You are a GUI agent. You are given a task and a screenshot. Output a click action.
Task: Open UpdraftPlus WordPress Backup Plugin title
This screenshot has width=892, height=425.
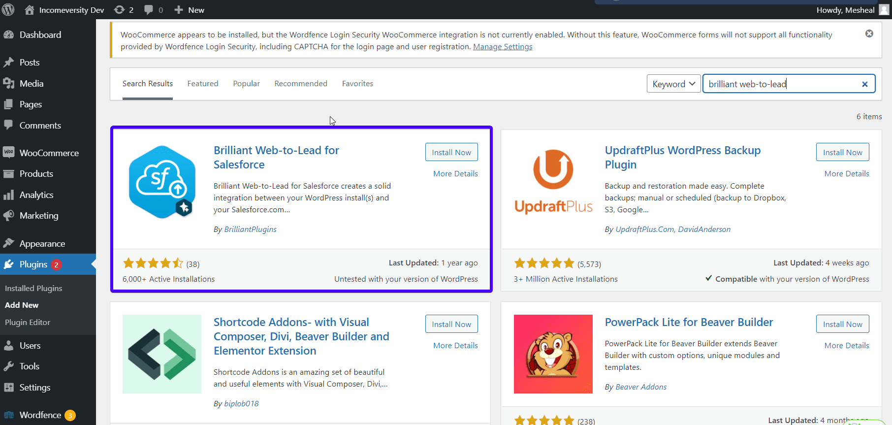(683, 157)
